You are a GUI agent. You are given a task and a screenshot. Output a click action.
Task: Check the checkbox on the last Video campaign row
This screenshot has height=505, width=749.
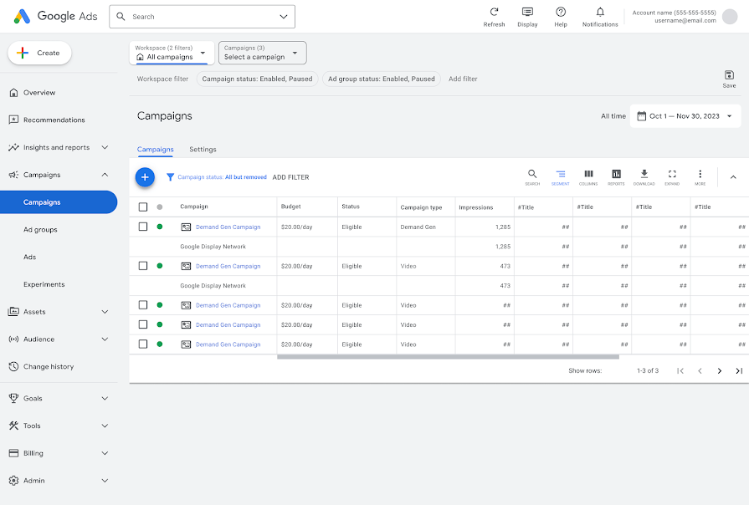142,344
